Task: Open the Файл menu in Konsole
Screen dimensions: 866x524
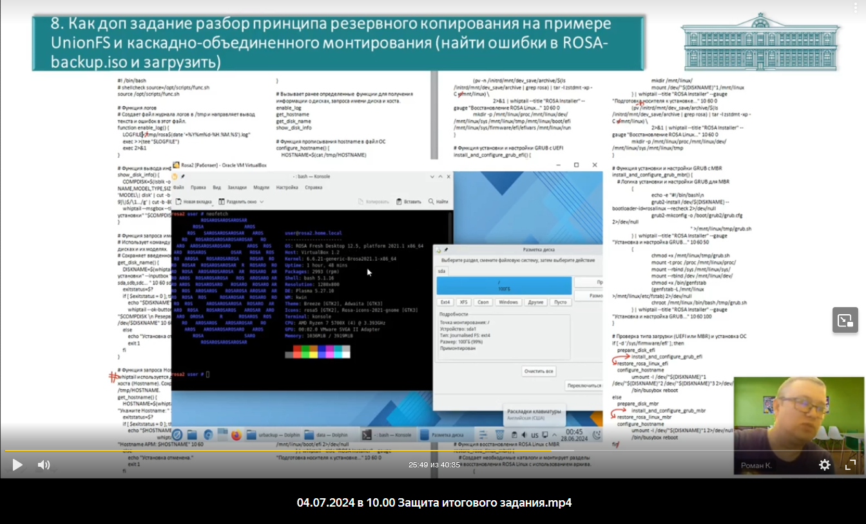Action: pyautogui.click(x=178, y=187)
